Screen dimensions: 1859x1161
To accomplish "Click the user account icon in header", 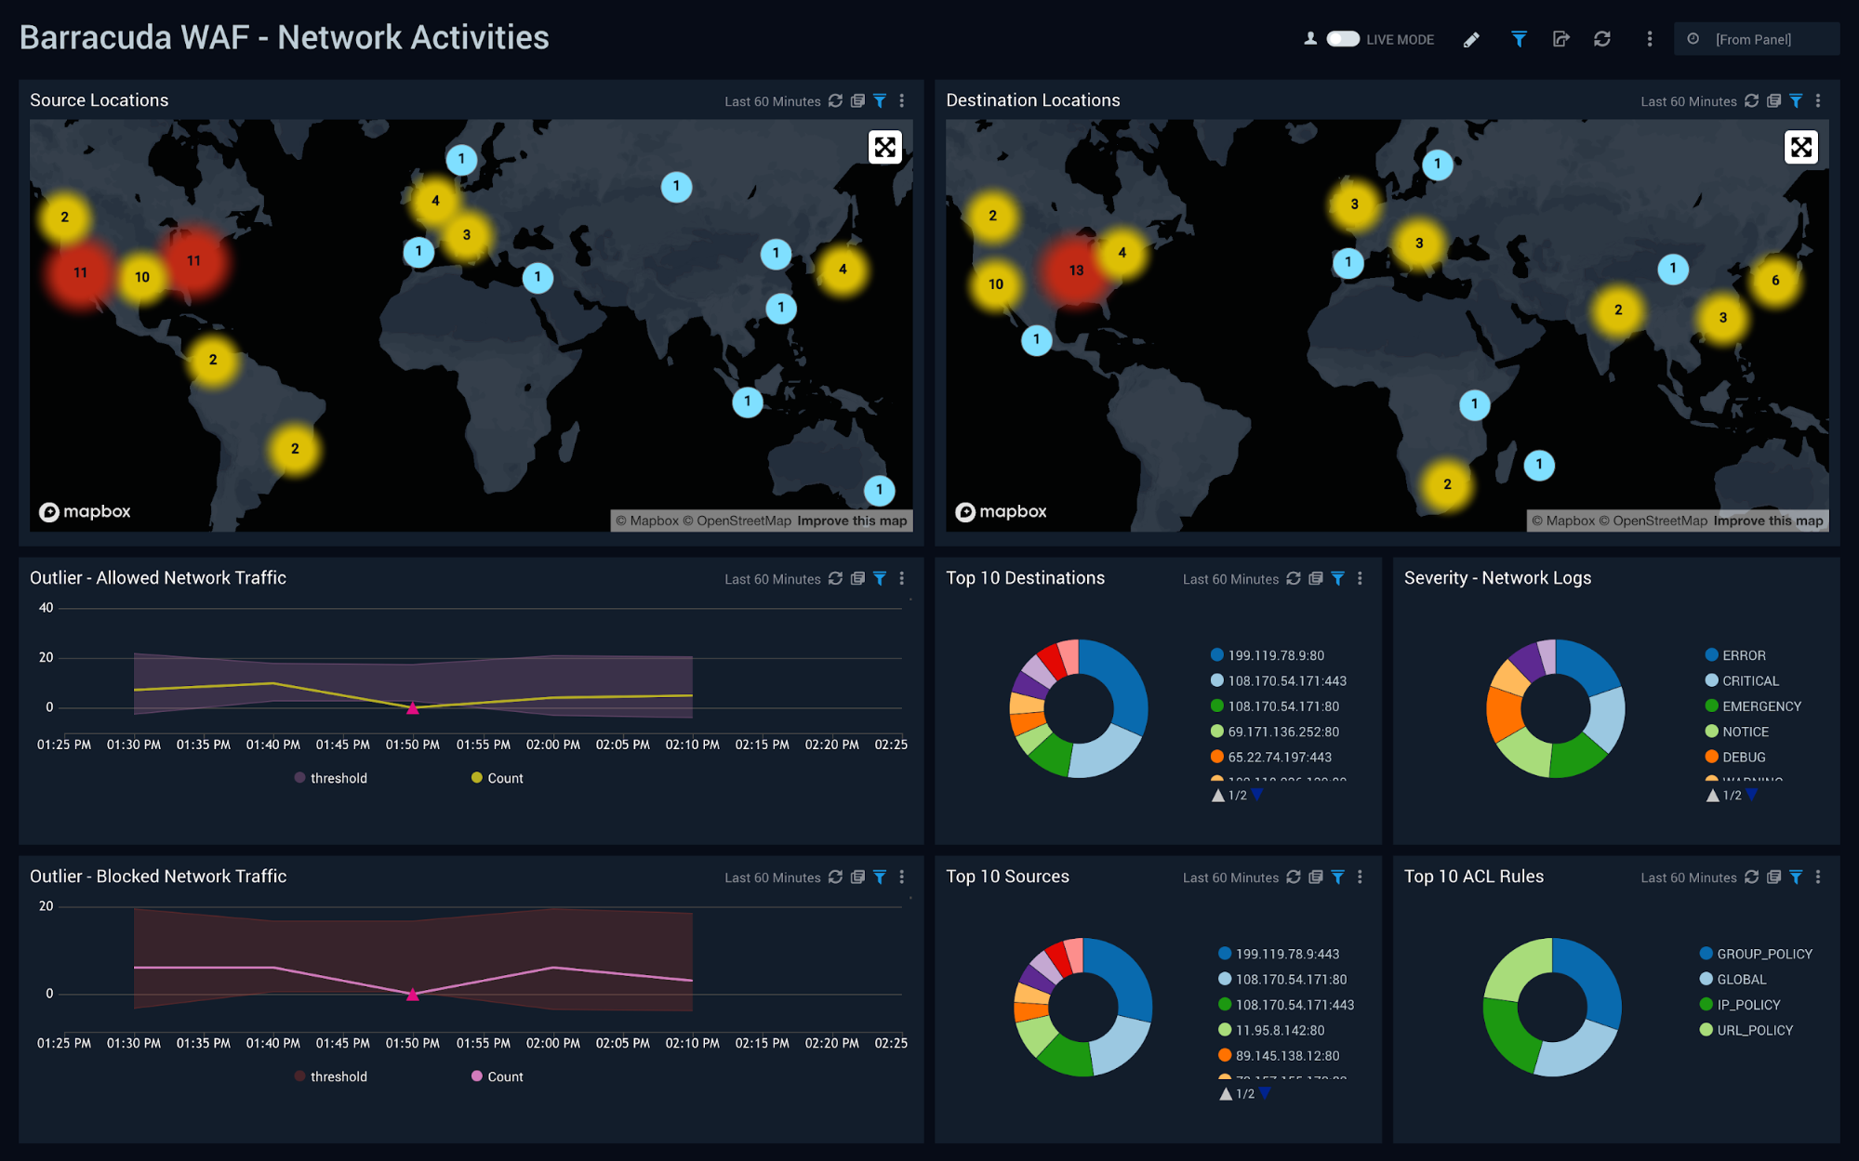I will (x=1308, y=39).
